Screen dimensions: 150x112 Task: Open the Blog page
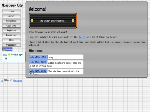11,40
